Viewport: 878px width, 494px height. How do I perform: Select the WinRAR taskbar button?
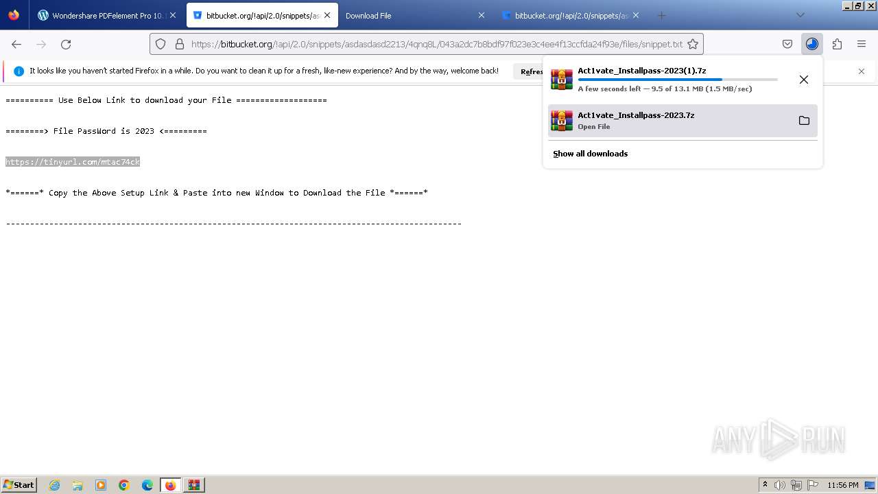194,485
